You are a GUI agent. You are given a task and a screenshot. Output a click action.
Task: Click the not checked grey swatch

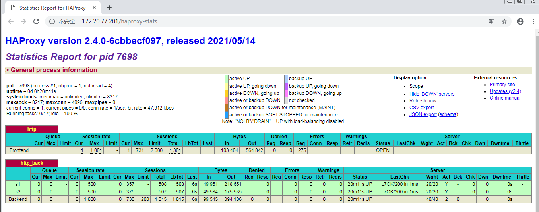[286, 100]
